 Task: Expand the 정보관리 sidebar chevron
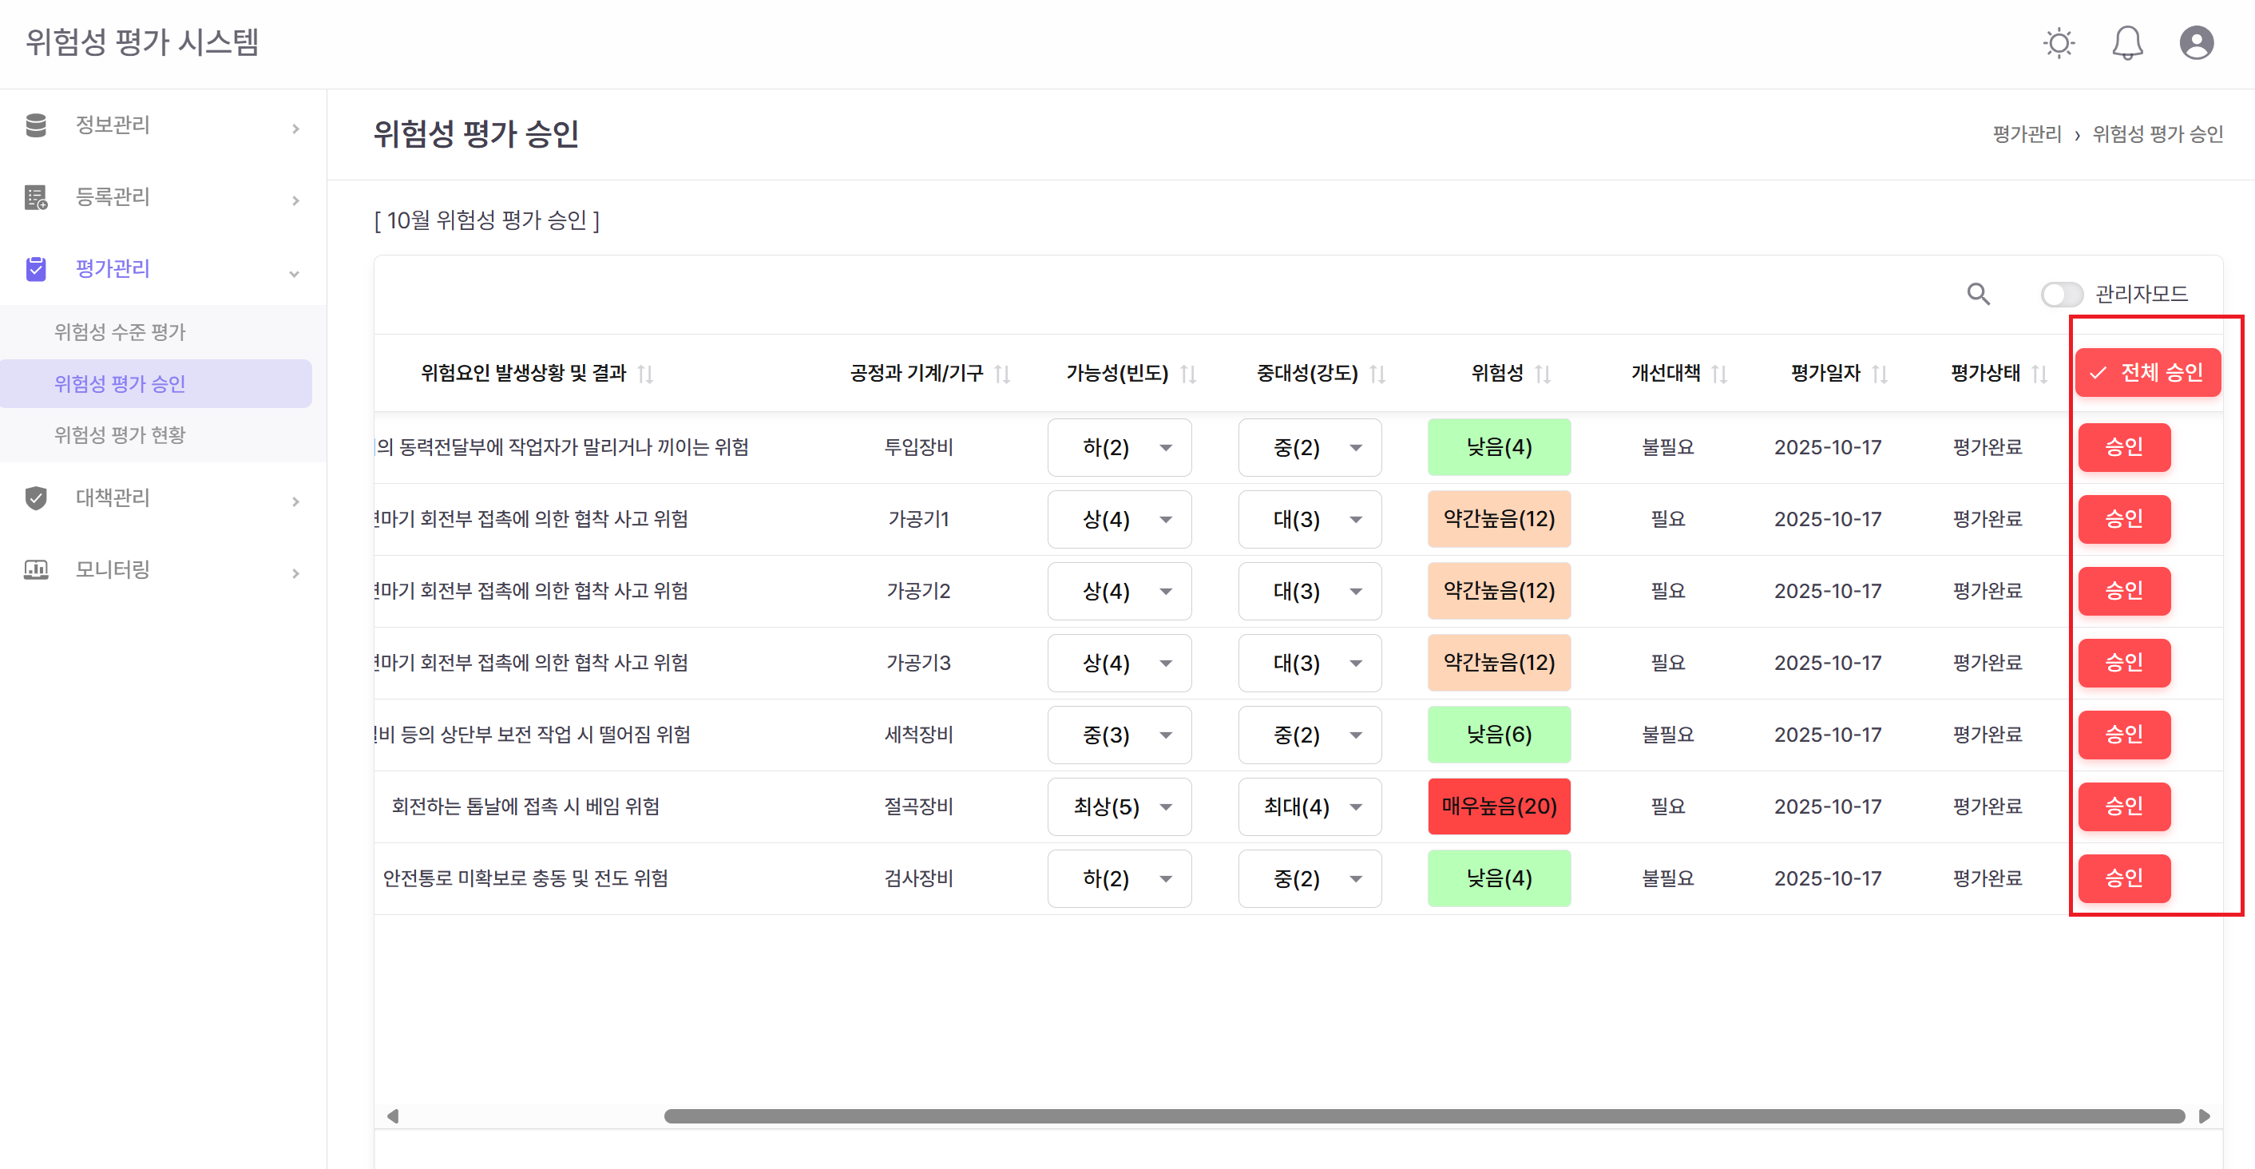coord(297,128)
